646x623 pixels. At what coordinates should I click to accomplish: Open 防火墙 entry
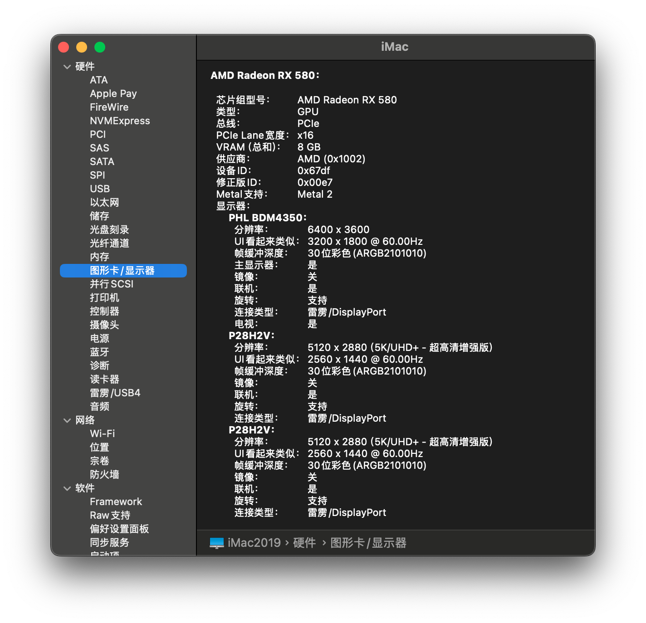coord(104,474)
